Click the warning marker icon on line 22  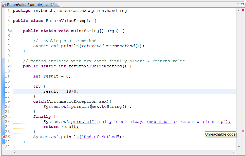pos(3,117)
